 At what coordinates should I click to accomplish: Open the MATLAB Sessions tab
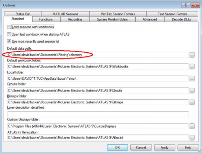click(x=65, y=14)
